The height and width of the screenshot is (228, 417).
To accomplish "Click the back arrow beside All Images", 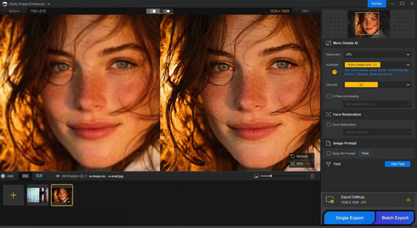I will click(x=58, y=176).
